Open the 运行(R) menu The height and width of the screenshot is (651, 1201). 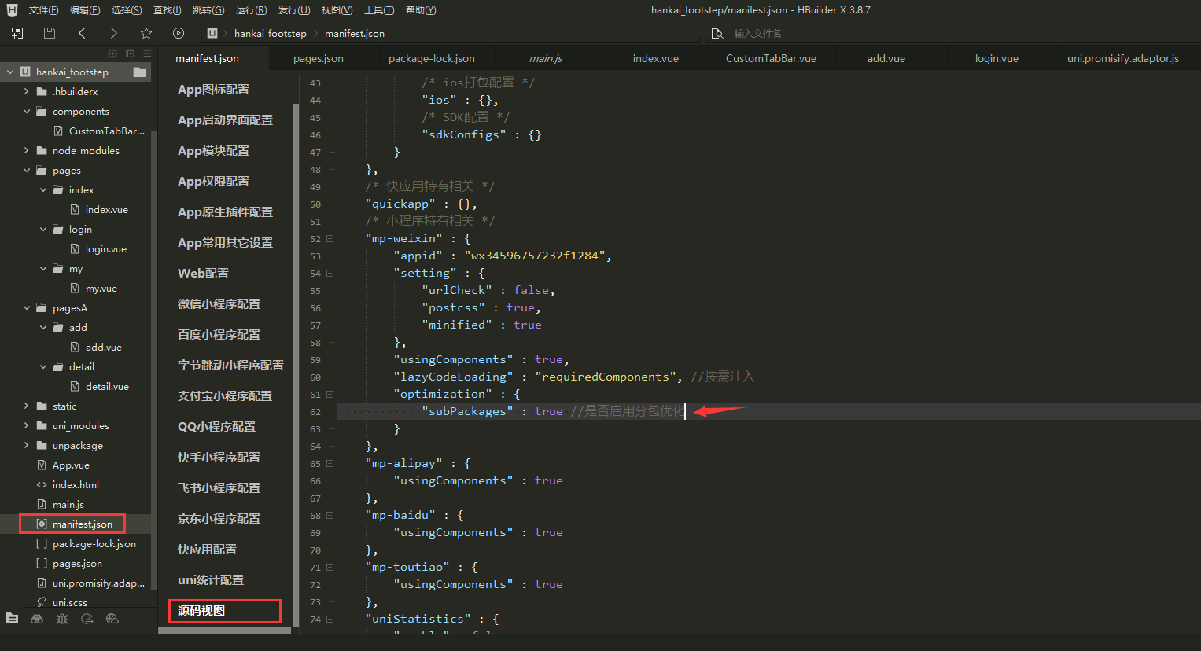point(252,10)
